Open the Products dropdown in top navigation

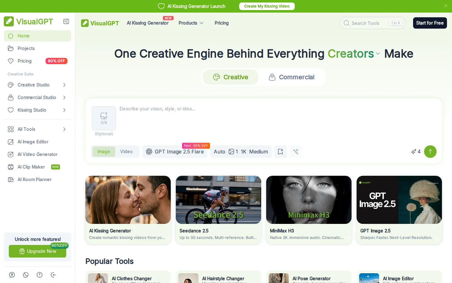(191, 23)
